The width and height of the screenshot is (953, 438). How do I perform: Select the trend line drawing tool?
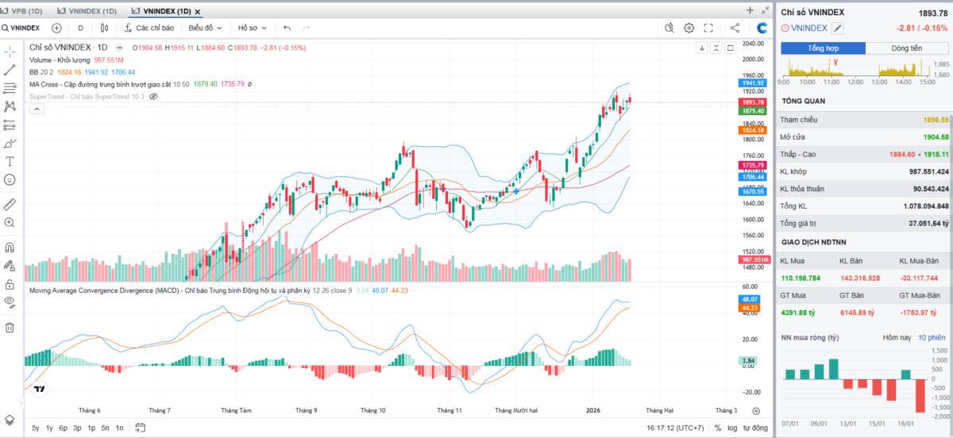(x=10, y=70)
